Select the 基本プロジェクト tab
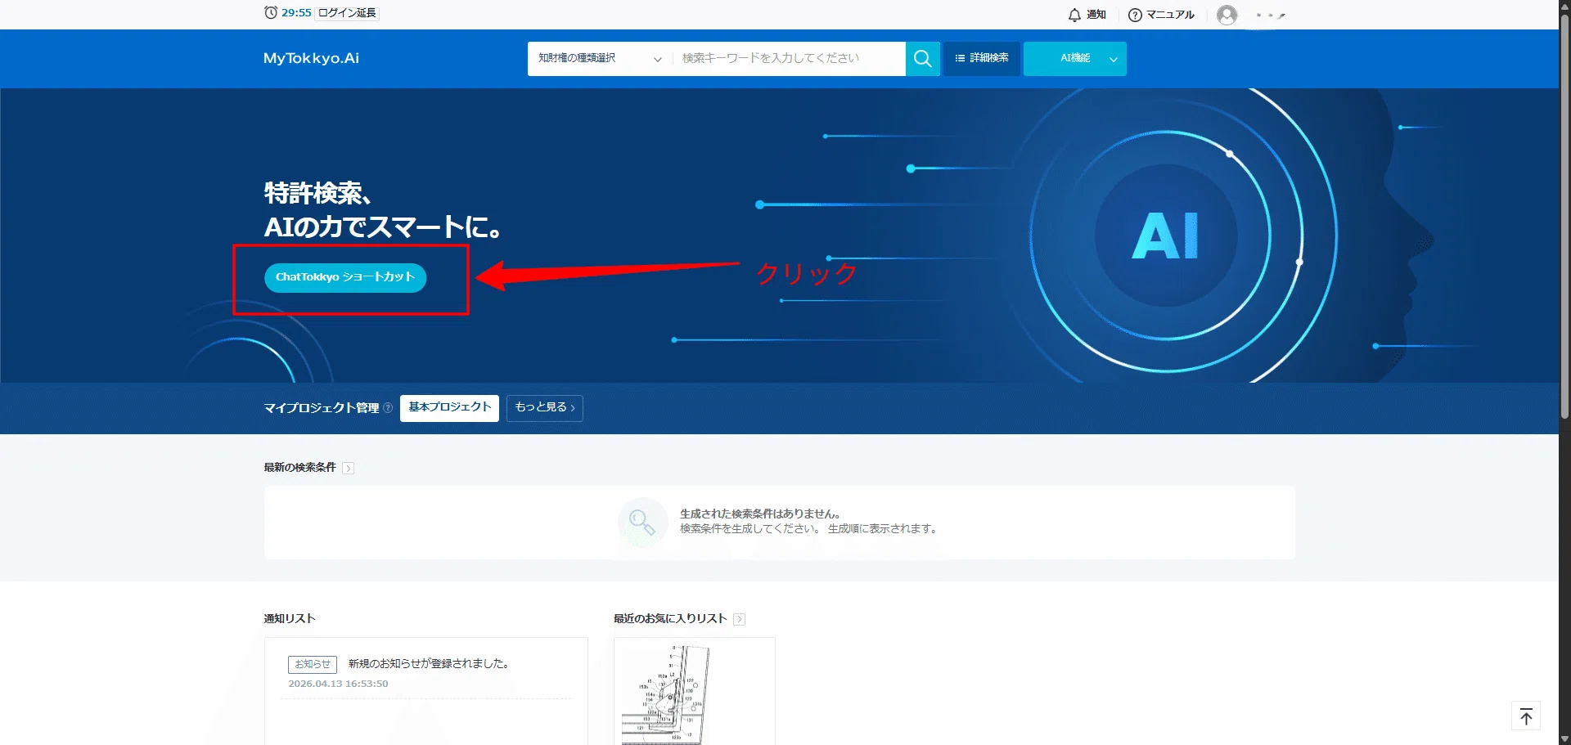The height and width of the screenshot is (745, 1571). click(449, 408)
